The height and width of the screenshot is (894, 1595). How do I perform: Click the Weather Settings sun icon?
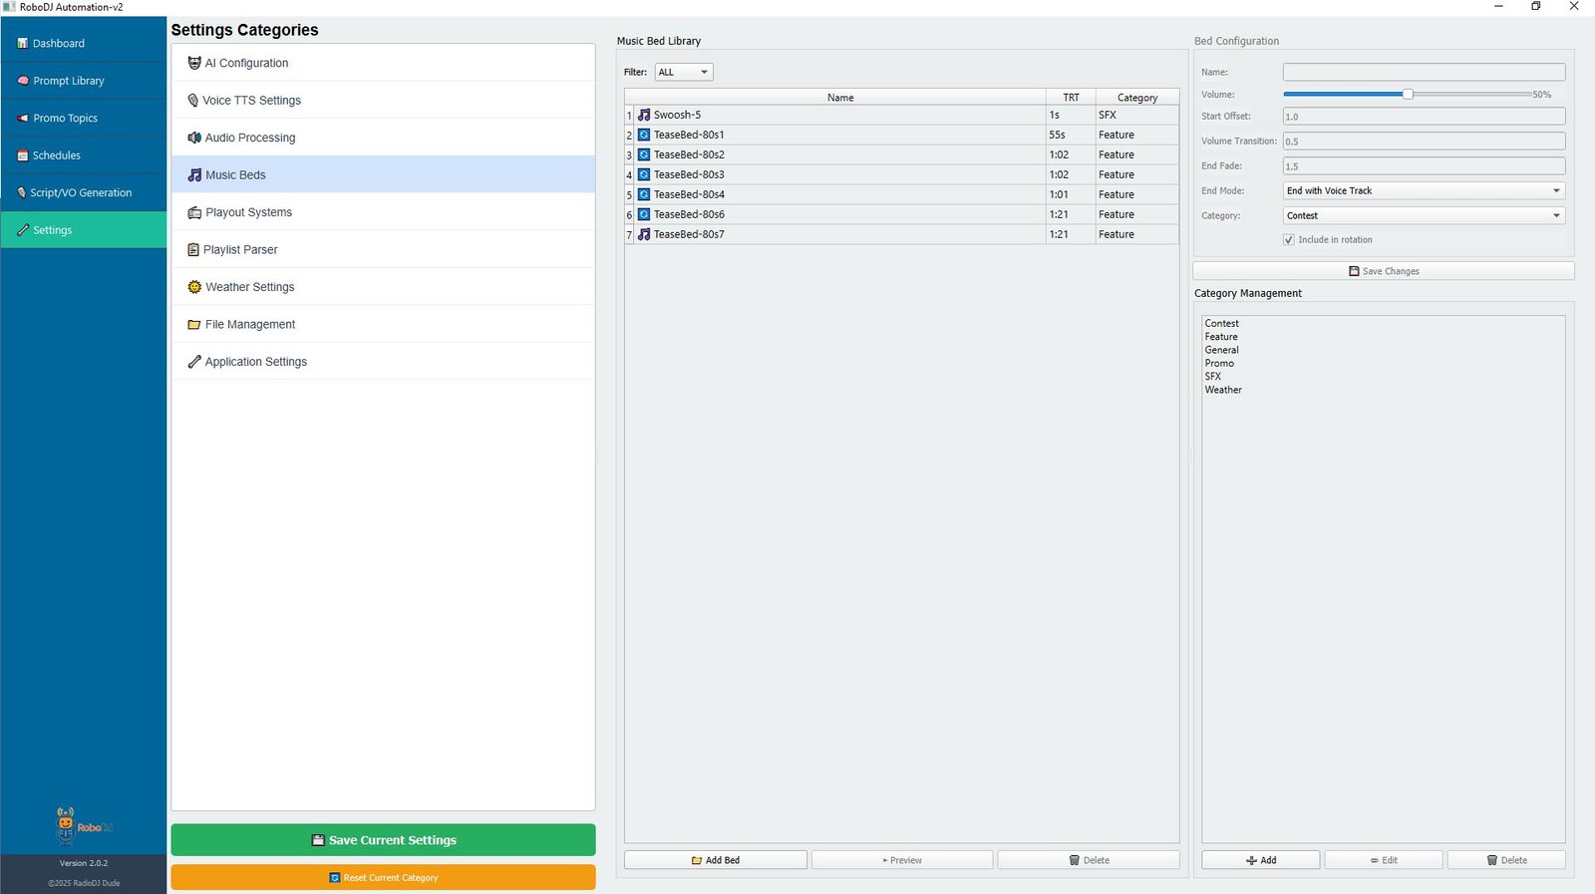pos(194,287)
